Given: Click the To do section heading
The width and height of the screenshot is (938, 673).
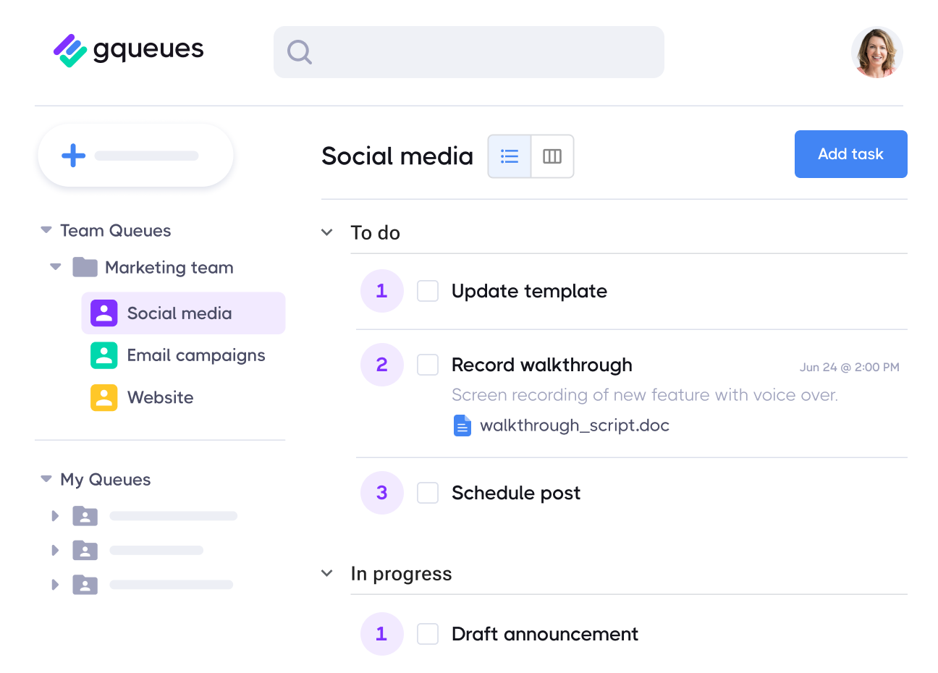Looking at the screenshot, I should [x=376, y=232].
